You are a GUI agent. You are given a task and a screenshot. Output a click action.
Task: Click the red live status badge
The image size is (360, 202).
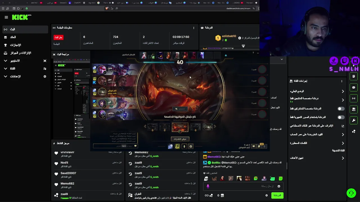pos(58,37)
